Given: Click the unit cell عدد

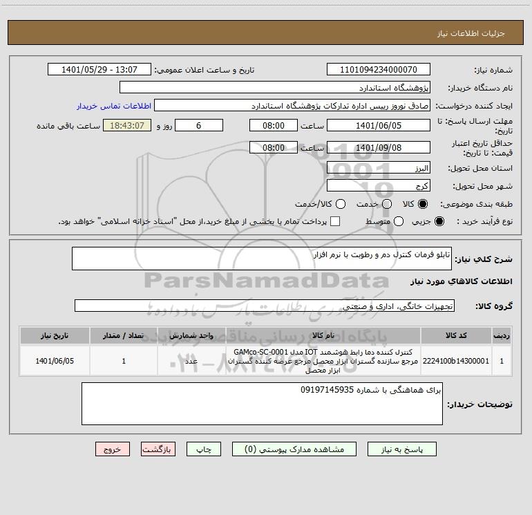Looking at the screenshot, I should click(x=191, y=361).
